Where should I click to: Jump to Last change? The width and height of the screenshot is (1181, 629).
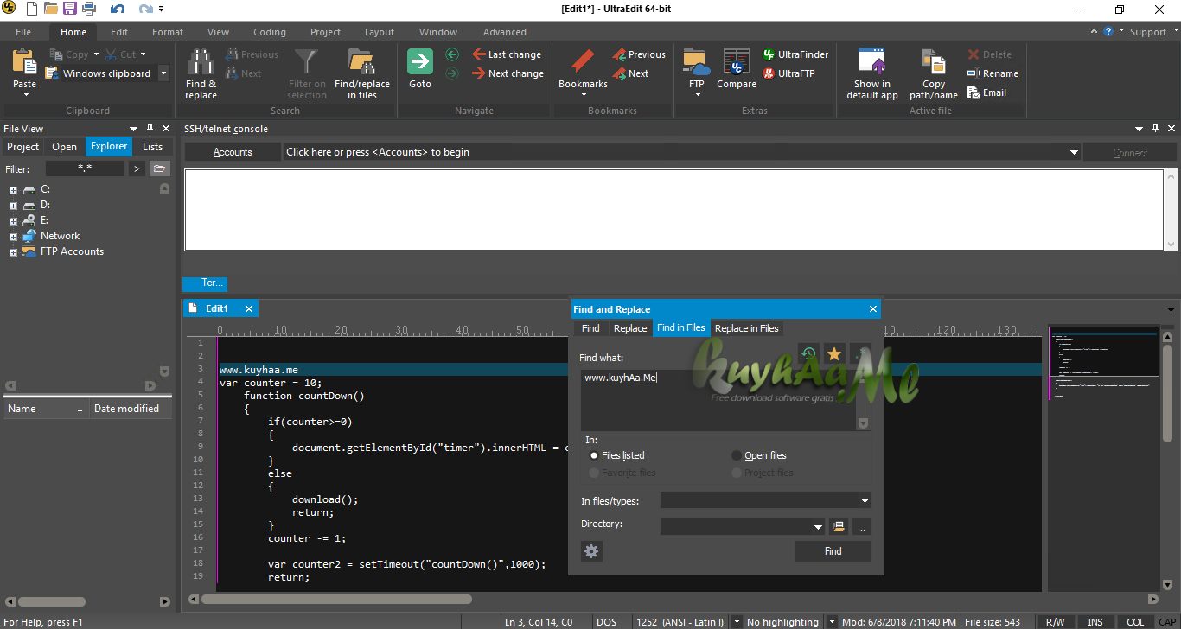pos(507,54)
